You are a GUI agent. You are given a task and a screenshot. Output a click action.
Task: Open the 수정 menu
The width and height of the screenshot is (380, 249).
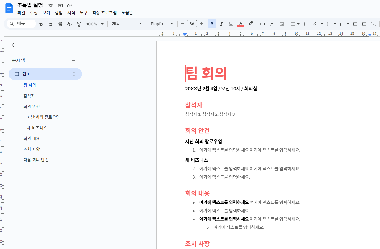34,13
